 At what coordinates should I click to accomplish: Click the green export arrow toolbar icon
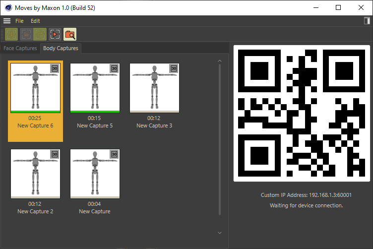[40, 35]
